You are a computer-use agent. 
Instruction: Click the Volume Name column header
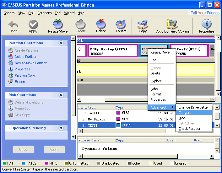click(x=97, y=140)
